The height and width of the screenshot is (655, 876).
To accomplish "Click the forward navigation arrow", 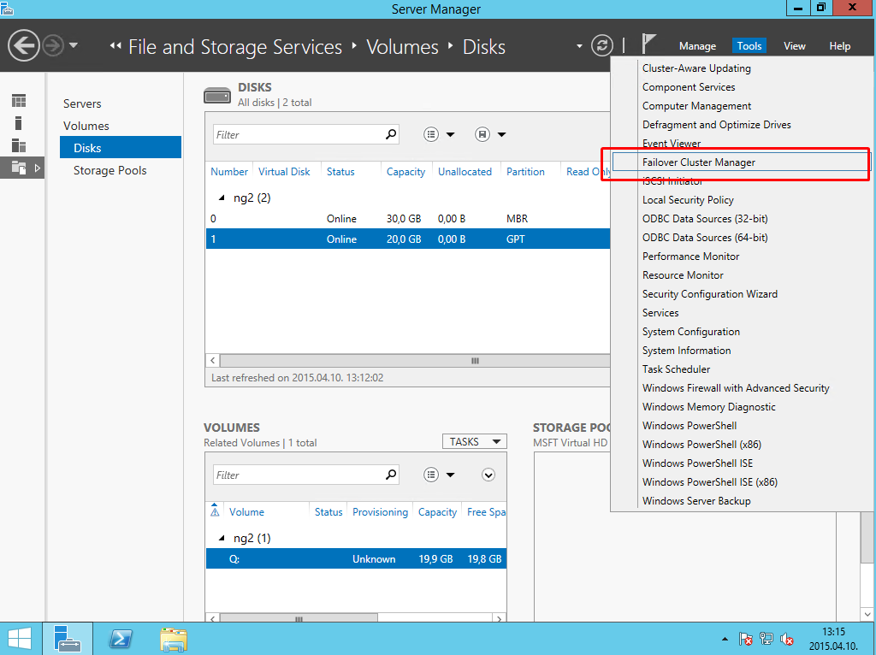I will point(54,45).
